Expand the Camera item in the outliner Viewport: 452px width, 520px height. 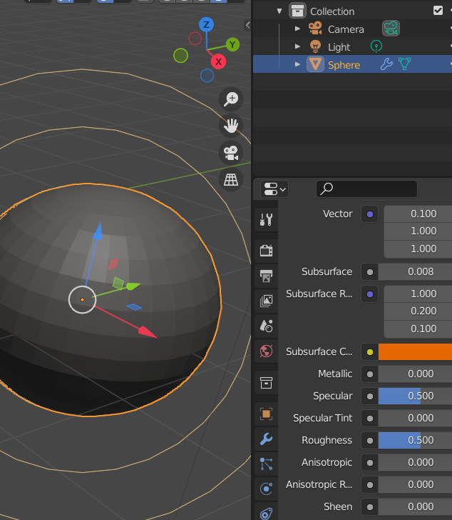(x=298, y=29)
